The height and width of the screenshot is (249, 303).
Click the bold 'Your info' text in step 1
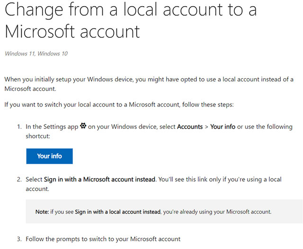223,127
